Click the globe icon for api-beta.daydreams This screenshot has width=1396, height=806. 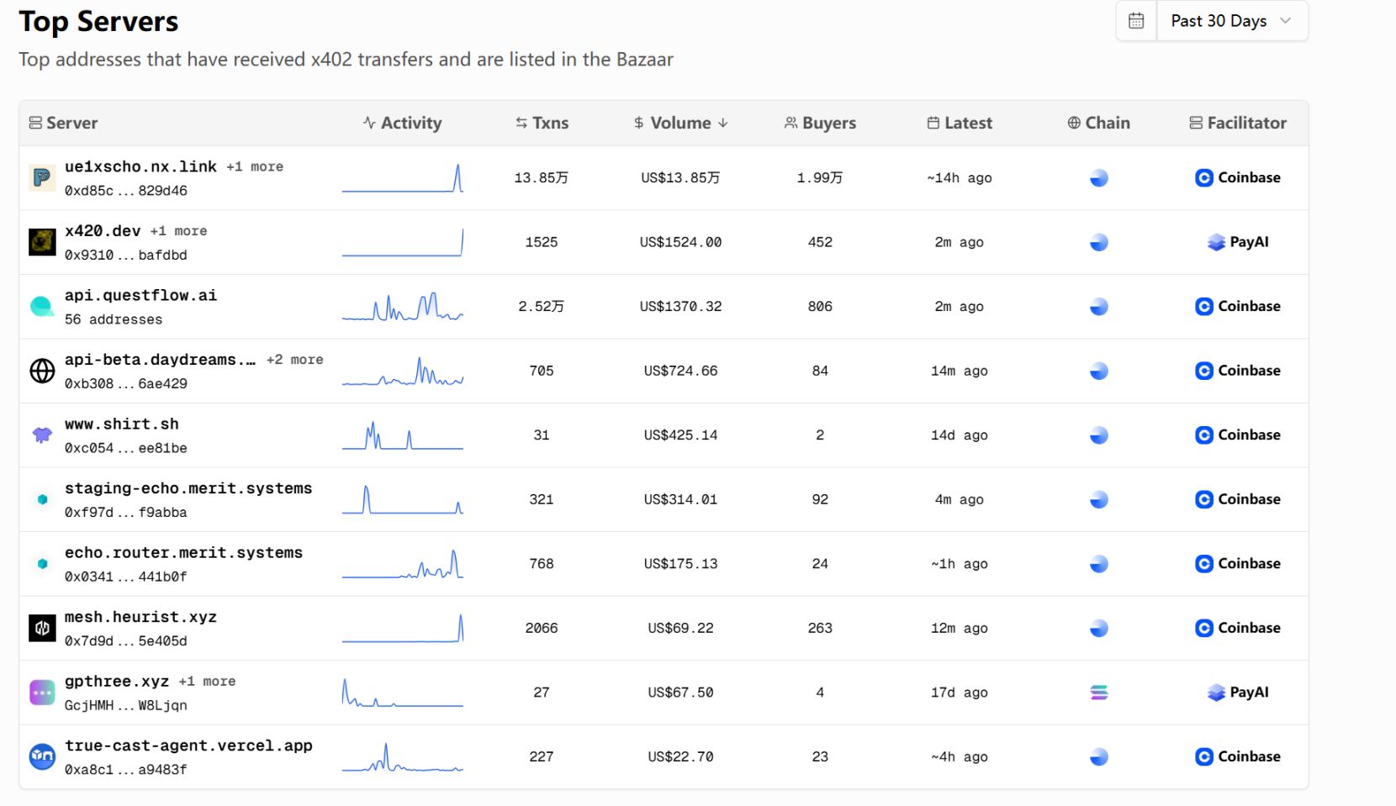pos(42,371)
